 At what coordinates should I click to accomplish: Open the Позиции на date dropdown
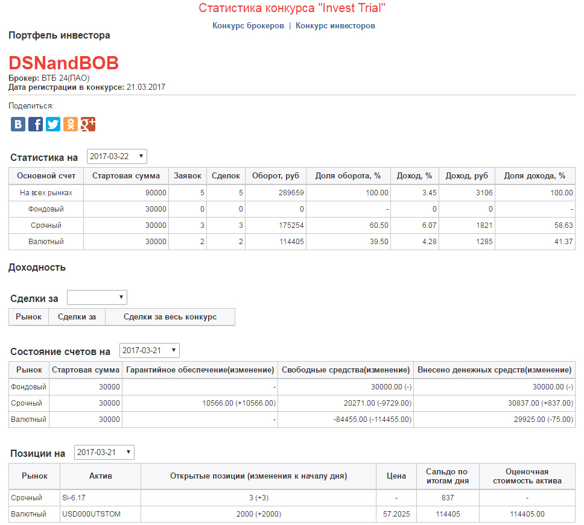pos(104,453)
